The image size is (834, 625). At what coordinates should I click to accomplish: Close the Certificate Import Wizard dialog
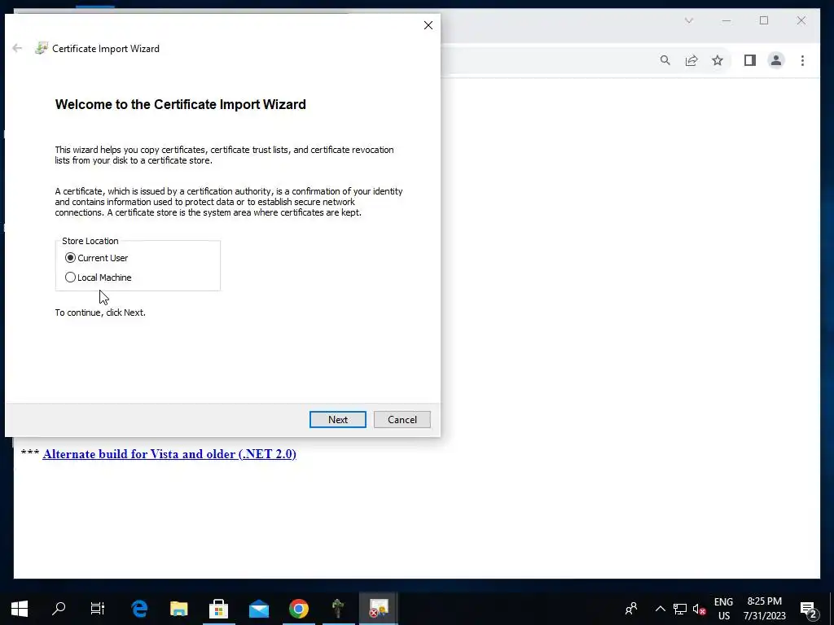coord(428,25)
